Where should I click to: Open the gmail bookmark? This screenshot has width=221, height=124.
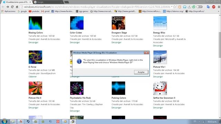point(45,11)
